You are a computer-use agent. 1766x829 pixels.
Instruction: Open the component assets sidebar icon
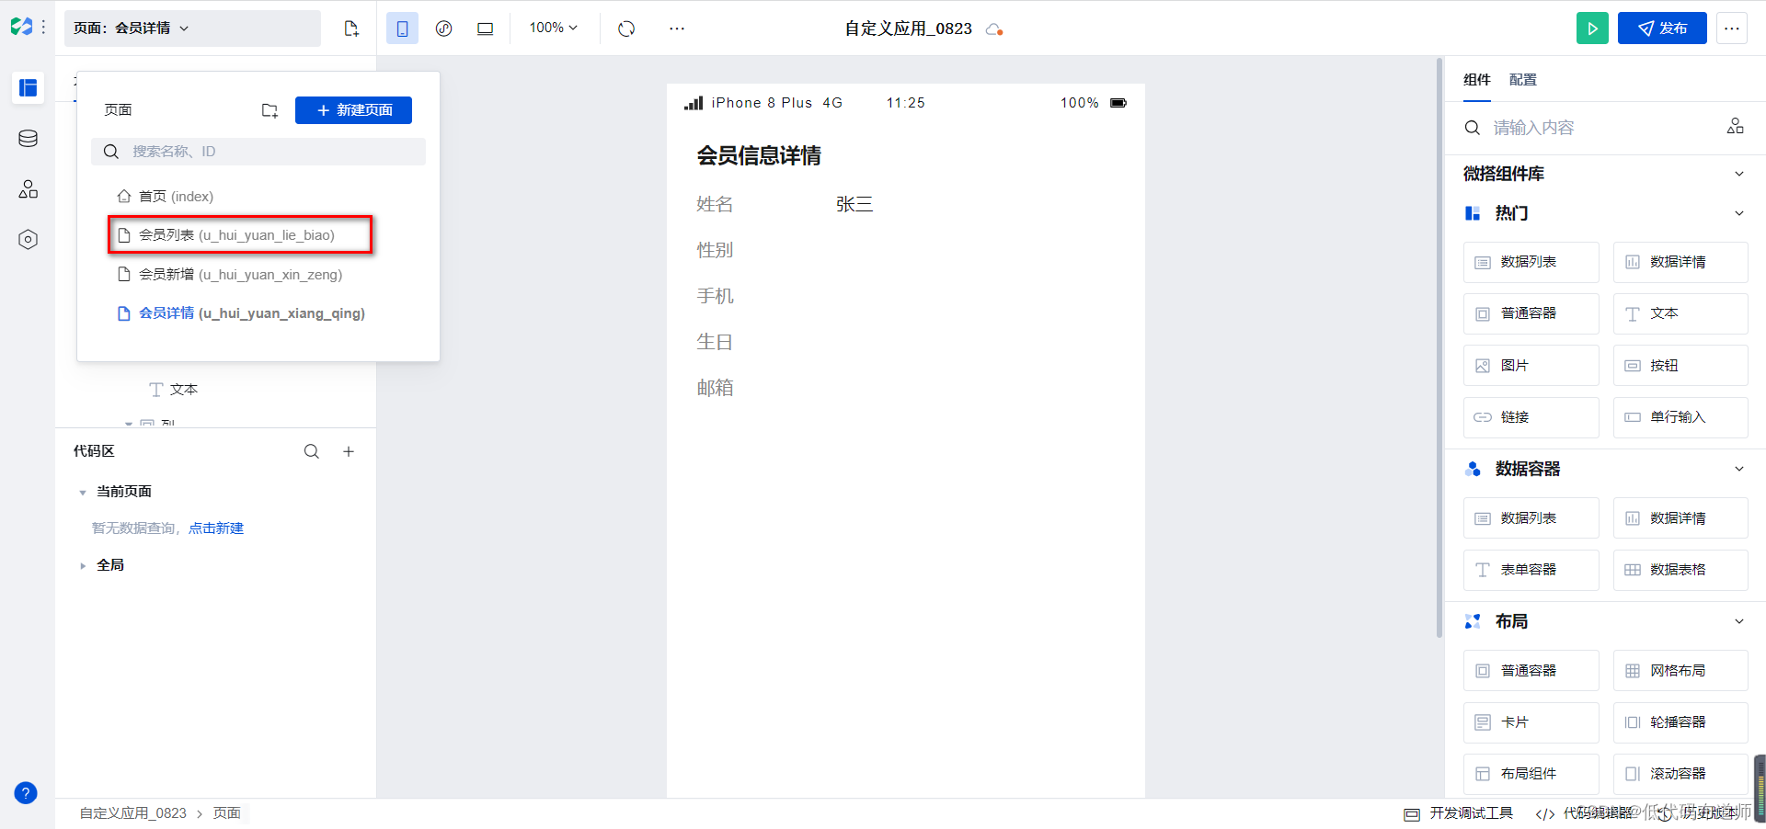pyautogui.click(x=28, y=189)
